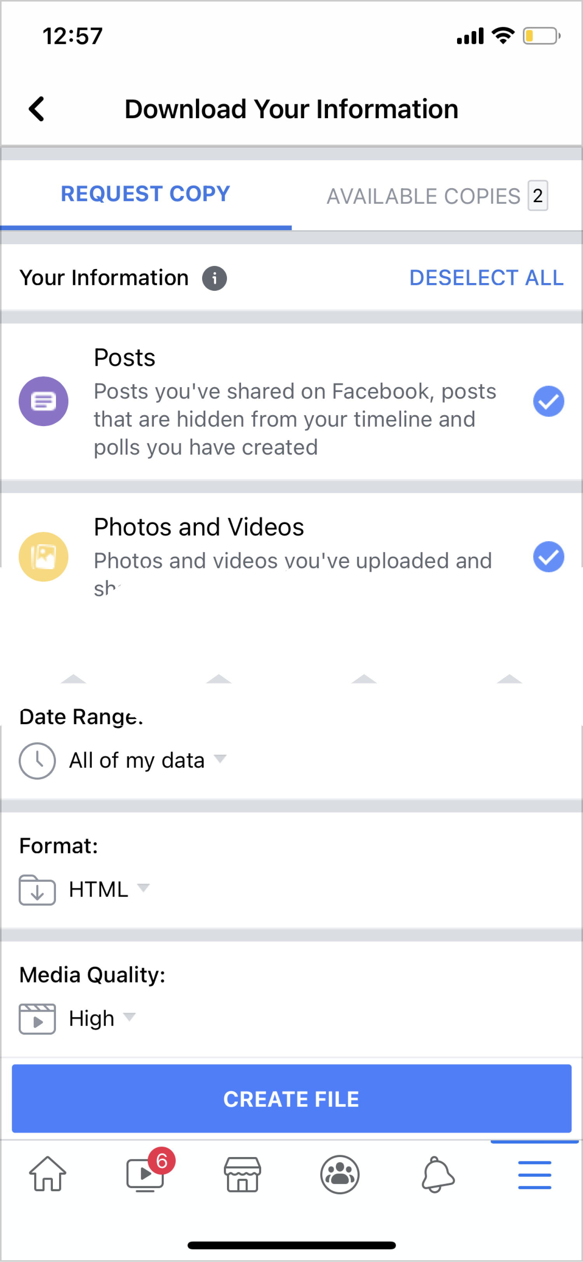583x1262 pixels.
Task: Tap the back arrow icon
Action: pyautogui.click(x=37, y=109)
